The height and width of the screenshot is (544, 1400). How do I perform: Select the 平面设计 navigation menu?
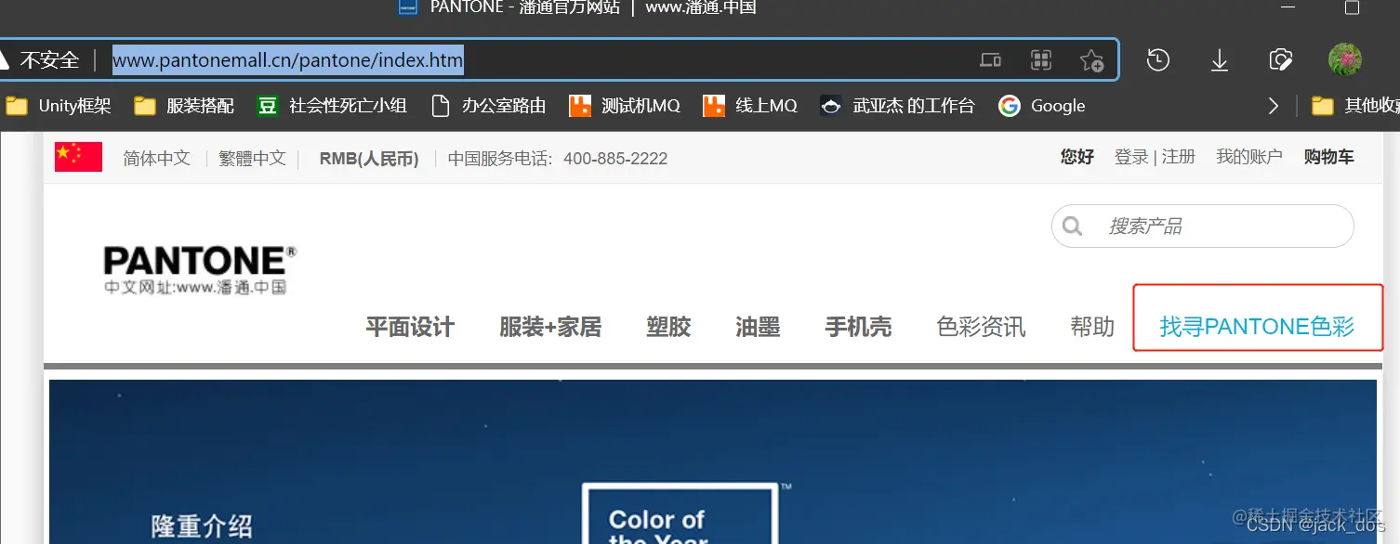click(410, 327)
